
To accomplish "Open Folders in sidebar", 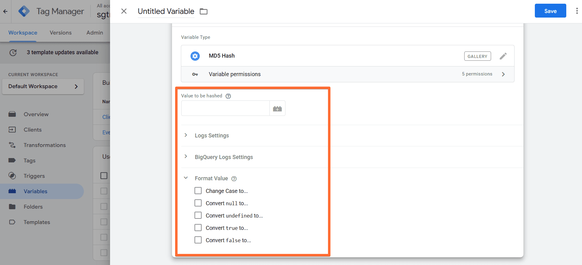I will (33, 207).
